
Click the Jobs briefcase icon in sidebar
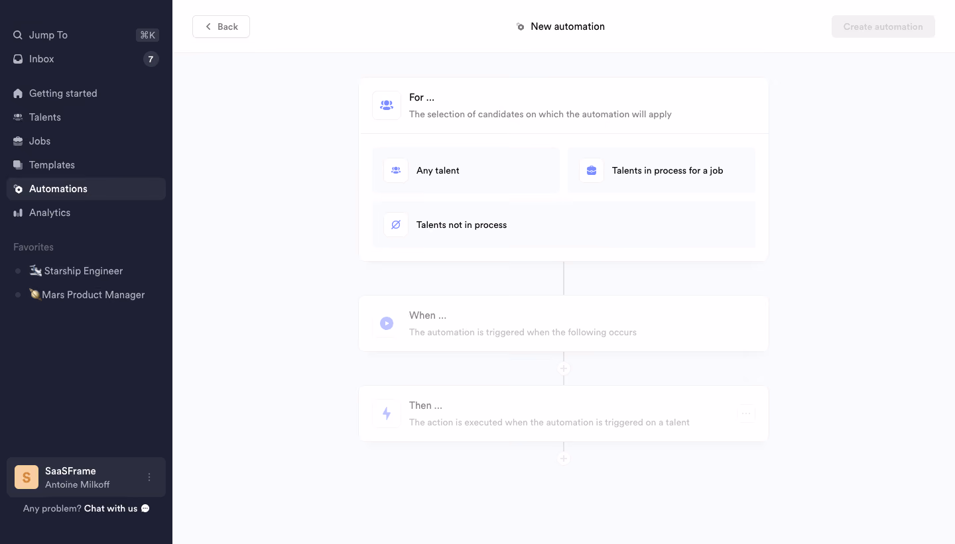tap(18, 141)
